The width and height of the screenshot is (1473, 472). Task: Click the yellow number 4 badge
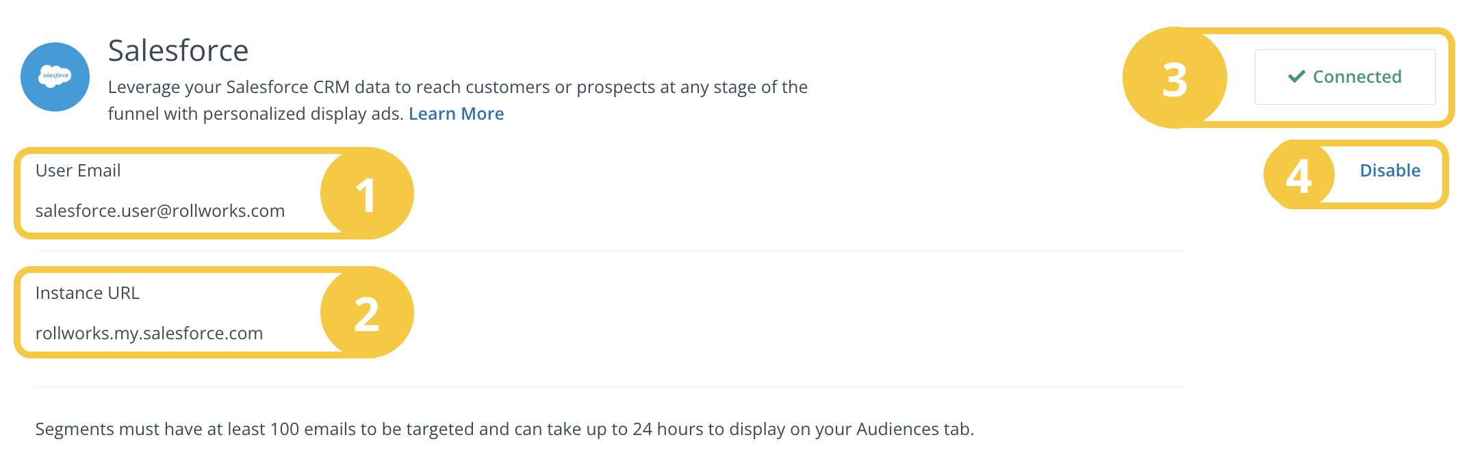pyautogui.click(x=1298, y=175)
